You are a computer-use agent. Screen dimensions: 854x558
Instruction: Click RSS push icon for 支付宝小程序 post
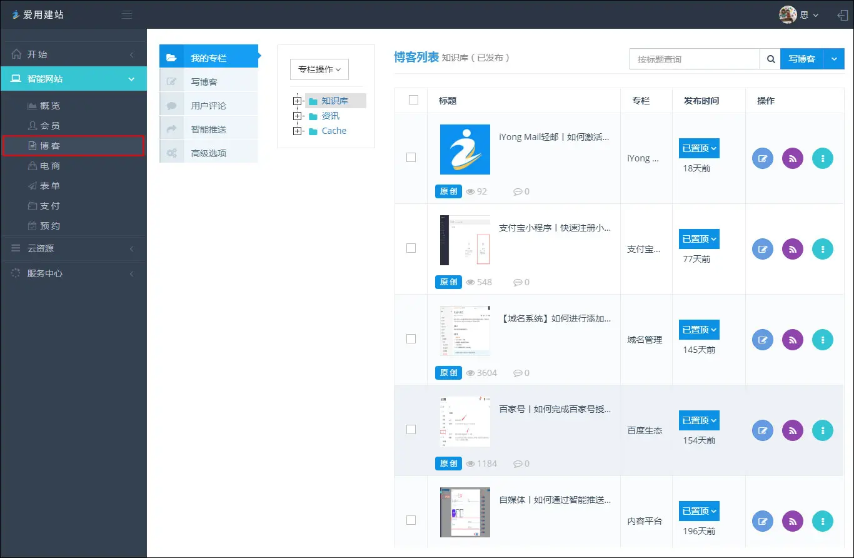[x=792, y=249]
